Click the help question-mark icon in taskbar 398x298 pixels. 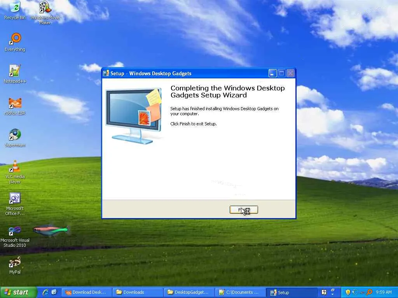tap(324, 293)
